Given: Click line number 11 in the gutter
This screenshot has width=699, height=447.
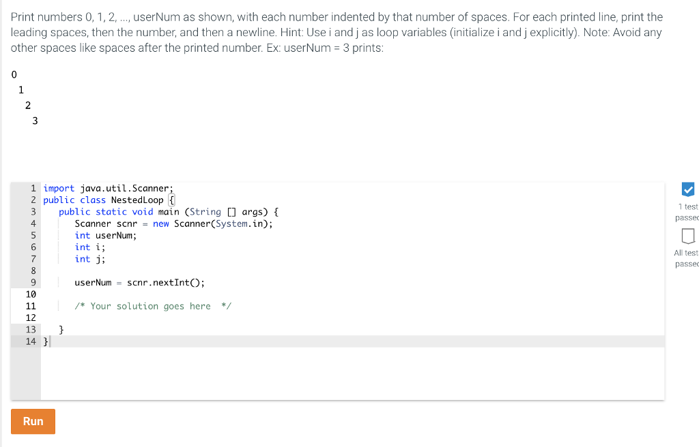Looking at the screenshot, I should (x=30, y=306).
